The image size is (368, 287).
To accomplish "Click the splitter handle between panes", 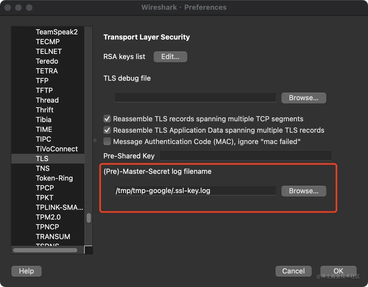I will [95, 140].
